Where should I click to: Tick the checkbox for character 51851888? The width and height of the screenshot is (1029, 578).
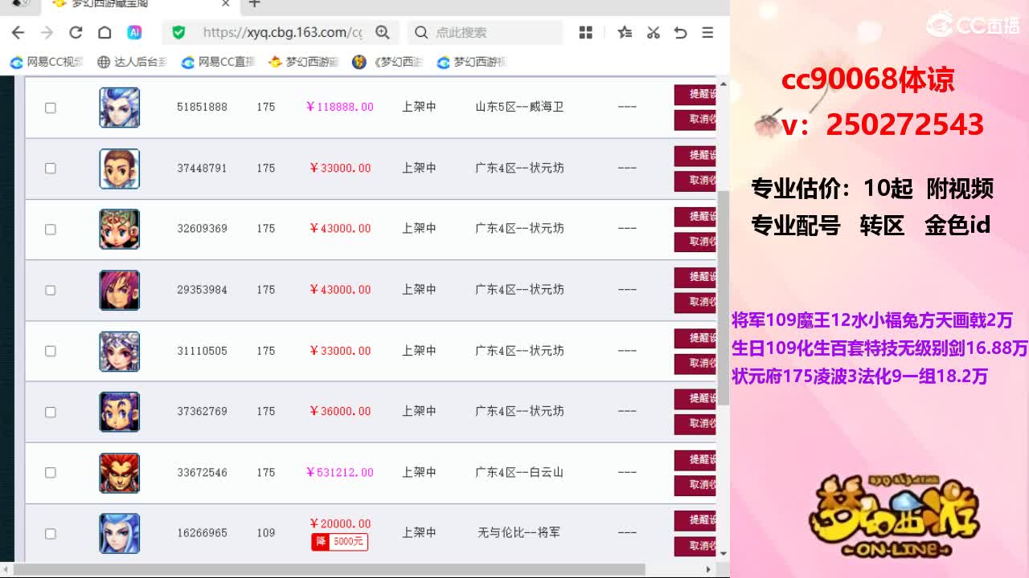(x=50, y=108)
